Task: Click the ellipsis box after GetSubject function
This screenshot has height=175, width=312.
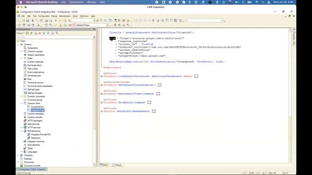Action: point(154,111)
